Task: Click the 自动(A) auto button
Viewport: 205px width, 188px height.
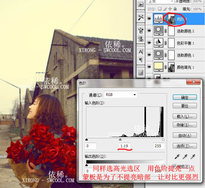Action: pyautogui.click(x=184, y=135)
